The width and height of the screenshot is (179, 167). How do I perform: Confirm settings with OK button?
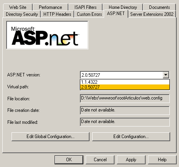coord(69,160)
